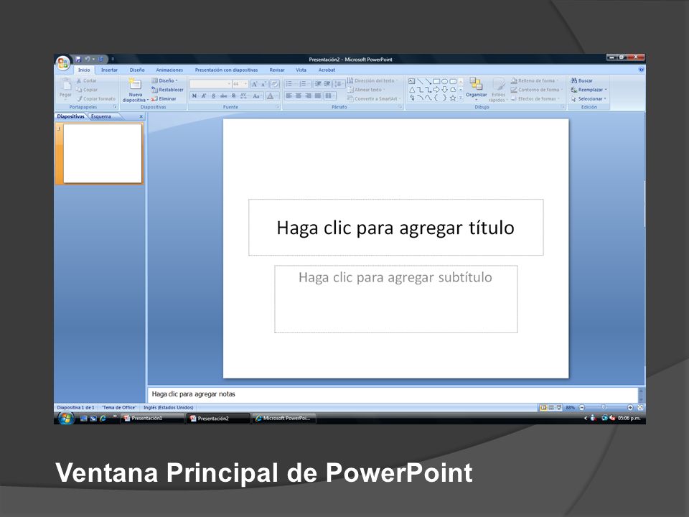
Task: Click Reemplazar in Edición group
Action: tap(589, 90)
